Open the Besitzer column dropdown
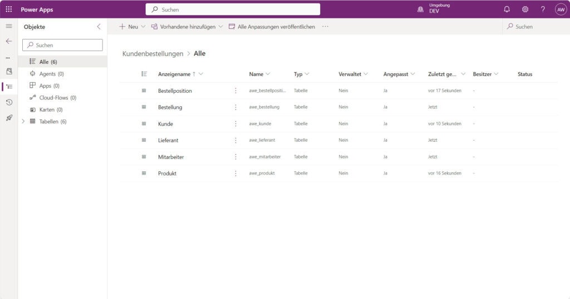570x299 pixels. point(496,74)
